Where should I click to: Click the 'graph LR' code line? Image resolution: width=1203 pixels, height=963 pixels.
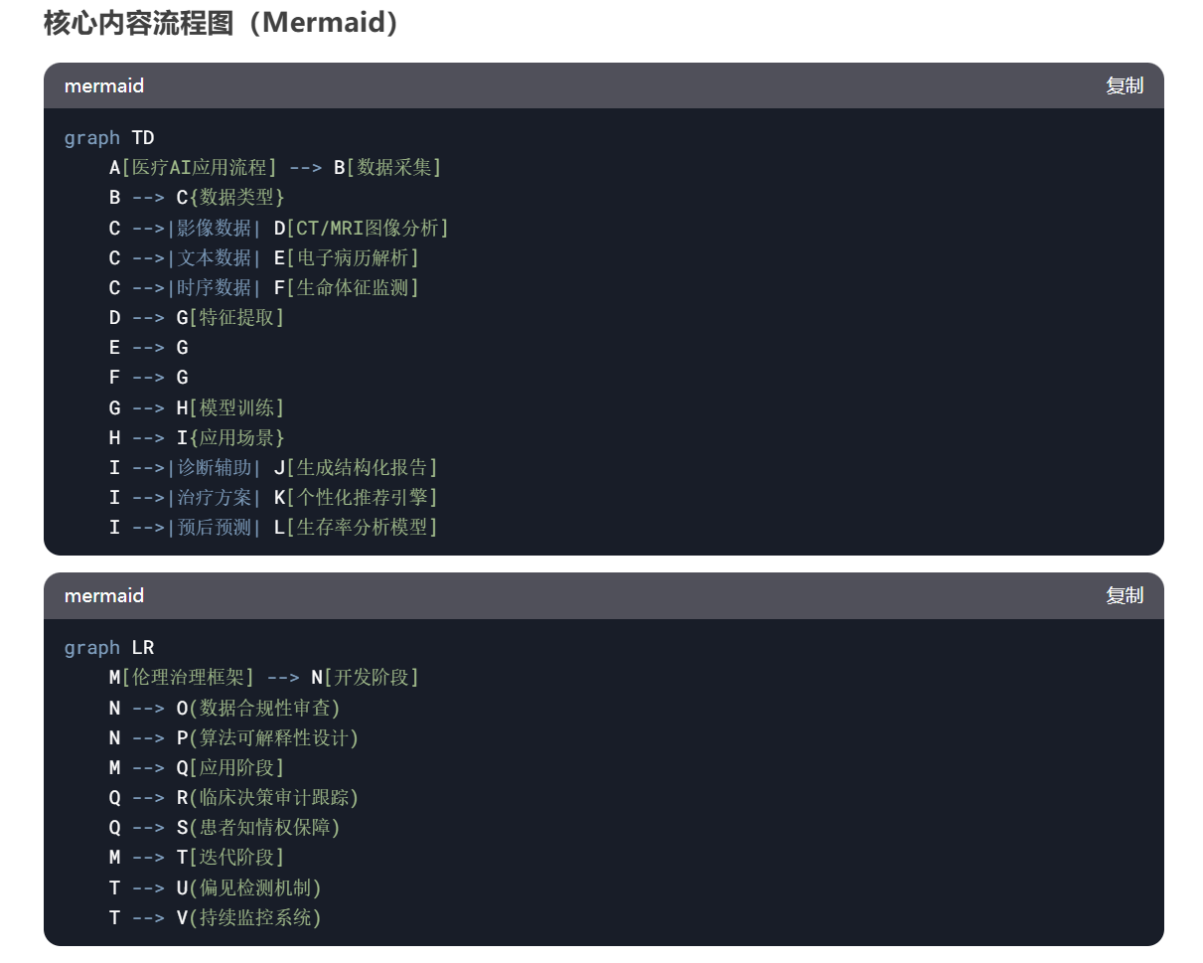coord(109,648)
